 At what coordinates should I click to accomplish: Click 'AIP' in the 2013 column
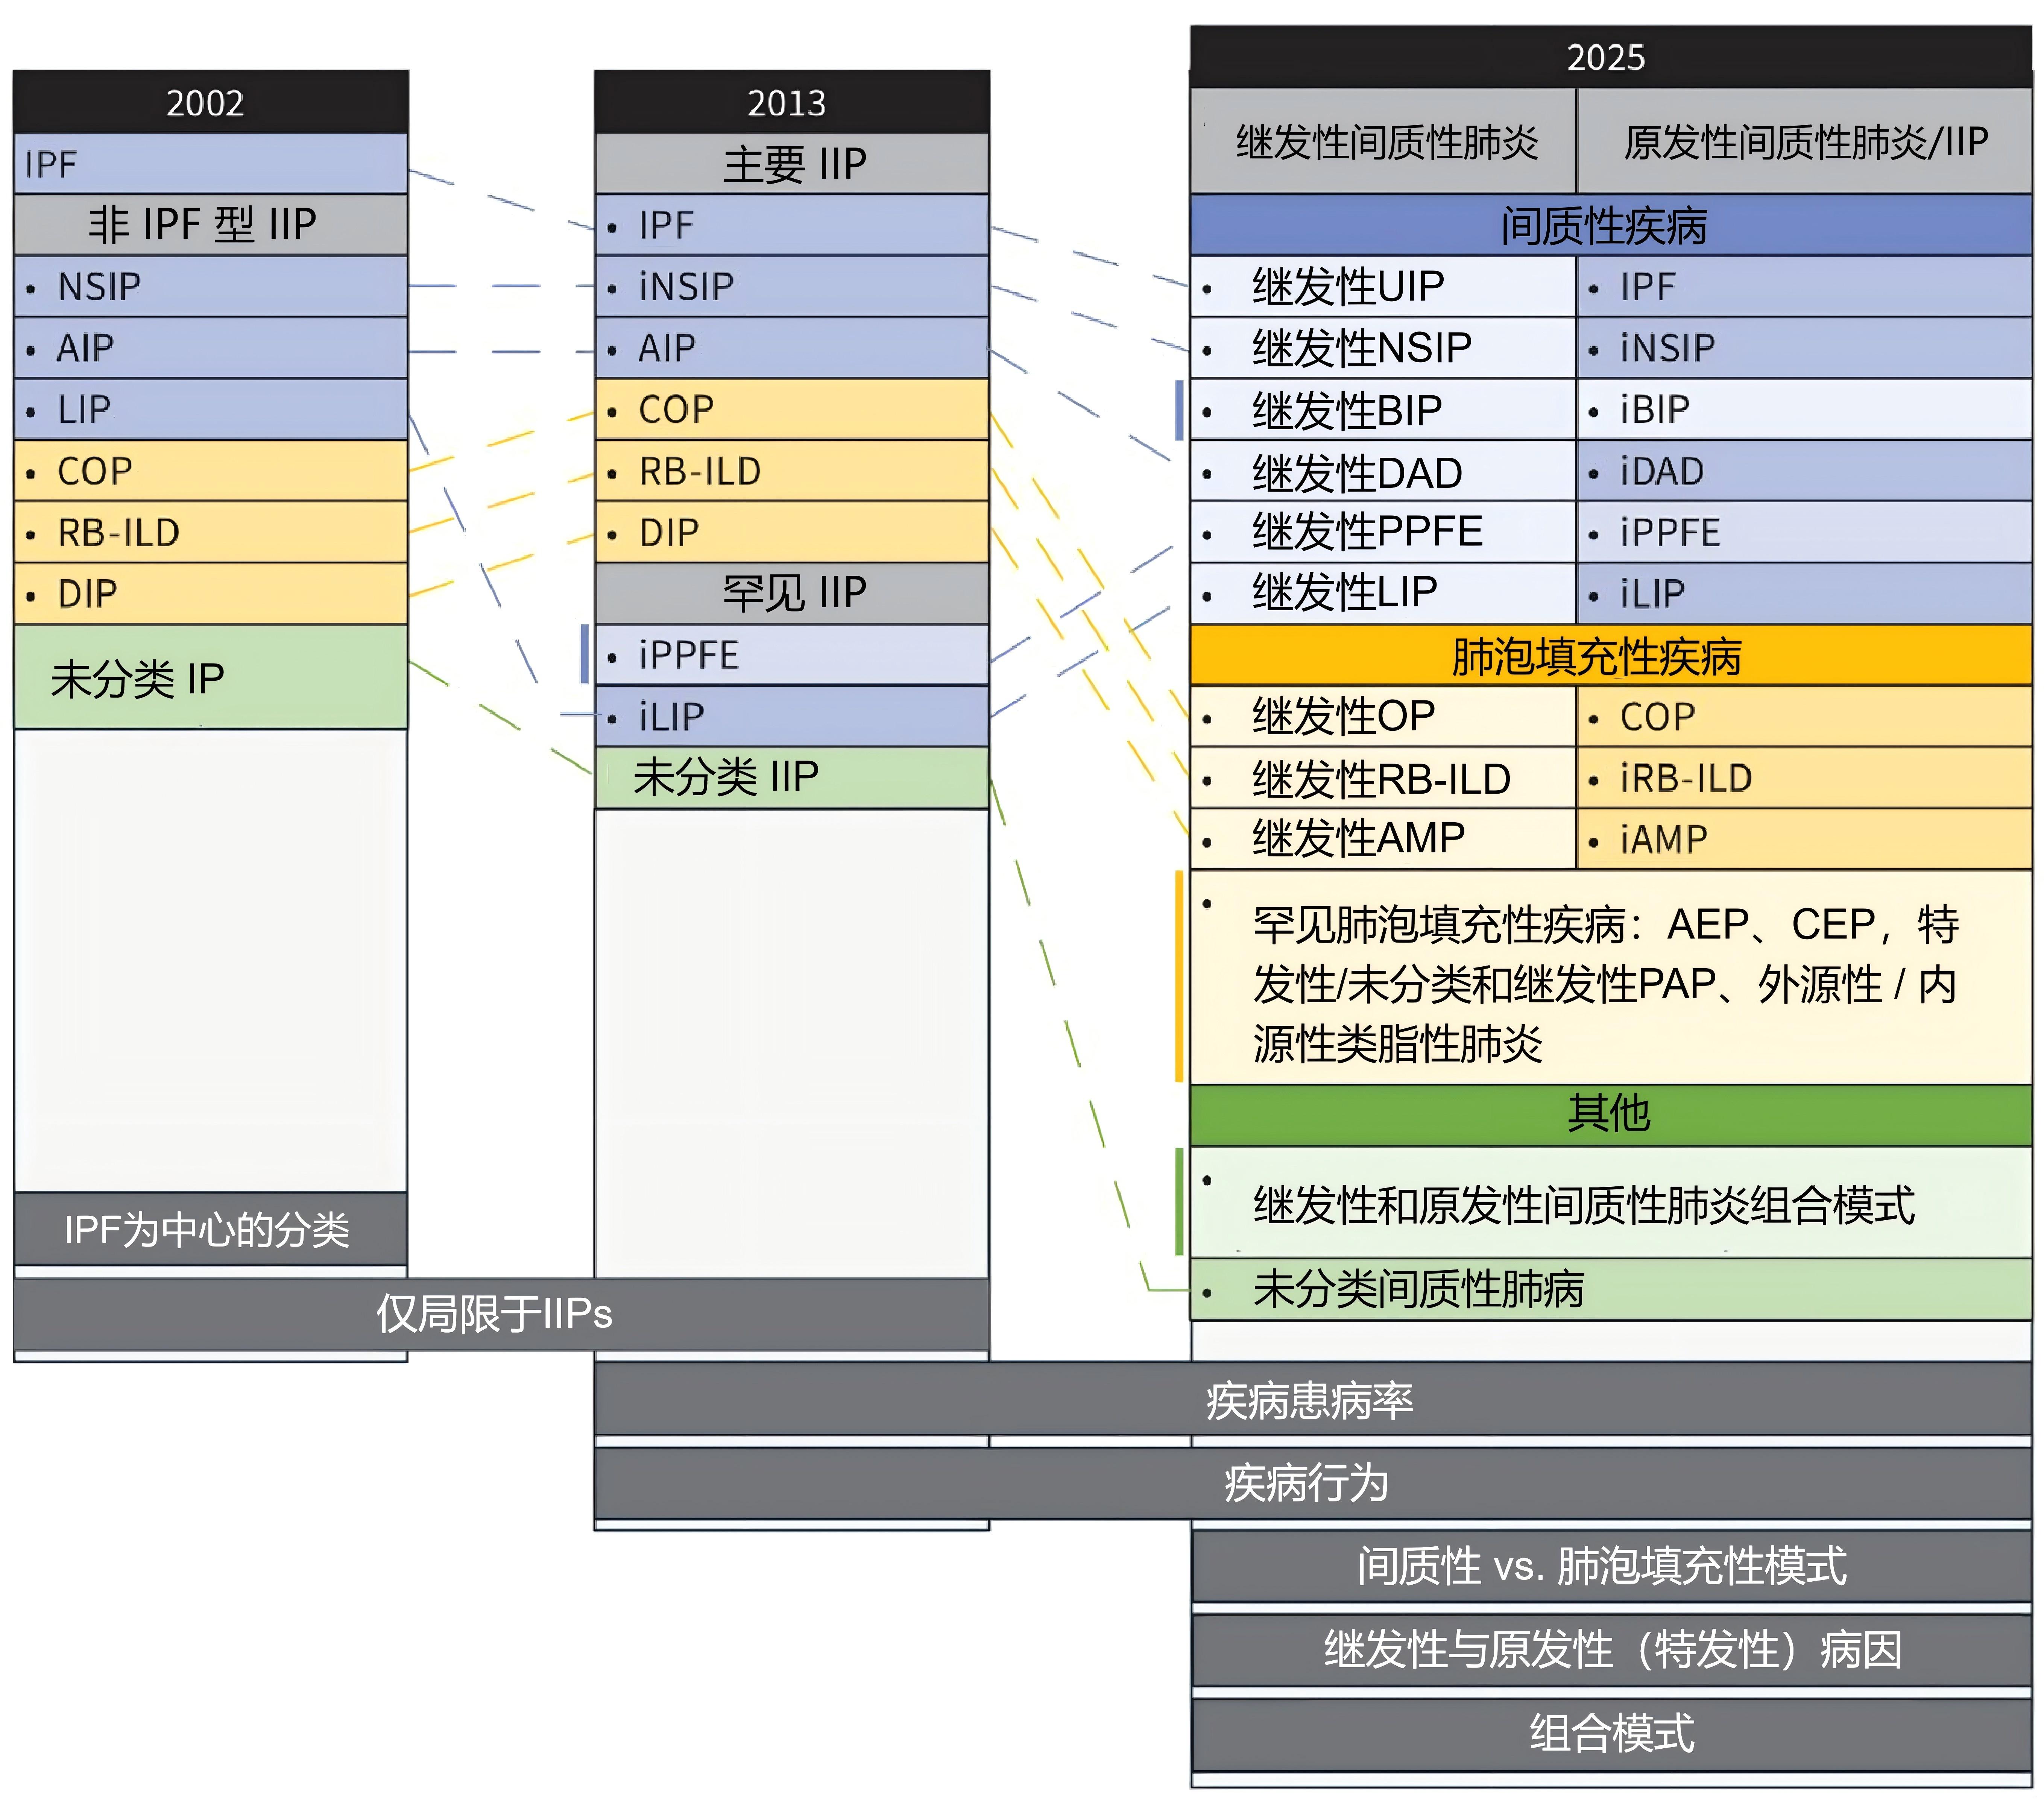pyautogui.click(x=792, y=348)
